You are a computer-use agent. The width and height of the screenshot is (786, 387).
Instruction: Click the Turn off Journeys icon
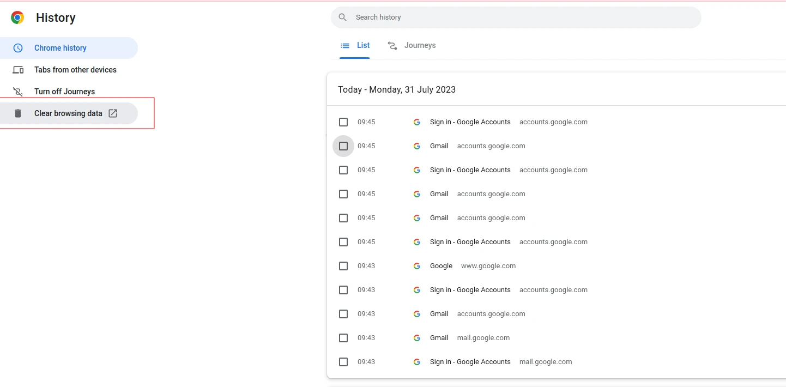[x=18, y=92]
